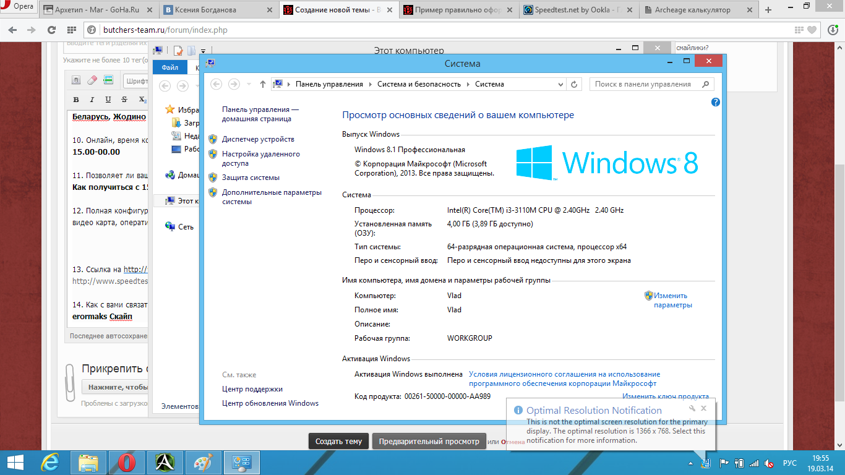
Task: Apply subscript formatting in forum editor
Action: pyautogui.click(x=142, y=100)
